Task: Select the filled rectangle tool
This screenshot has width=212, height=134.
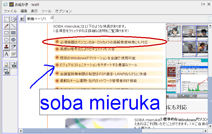Action: [x=13, y=33]
